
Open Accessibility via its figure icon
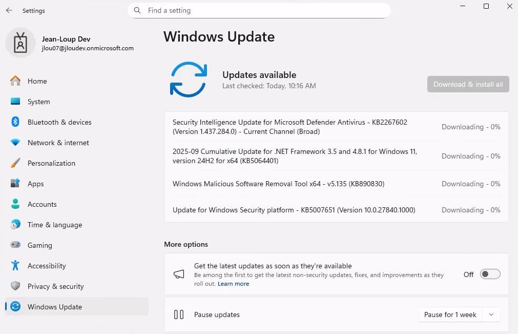click(15, 266)
